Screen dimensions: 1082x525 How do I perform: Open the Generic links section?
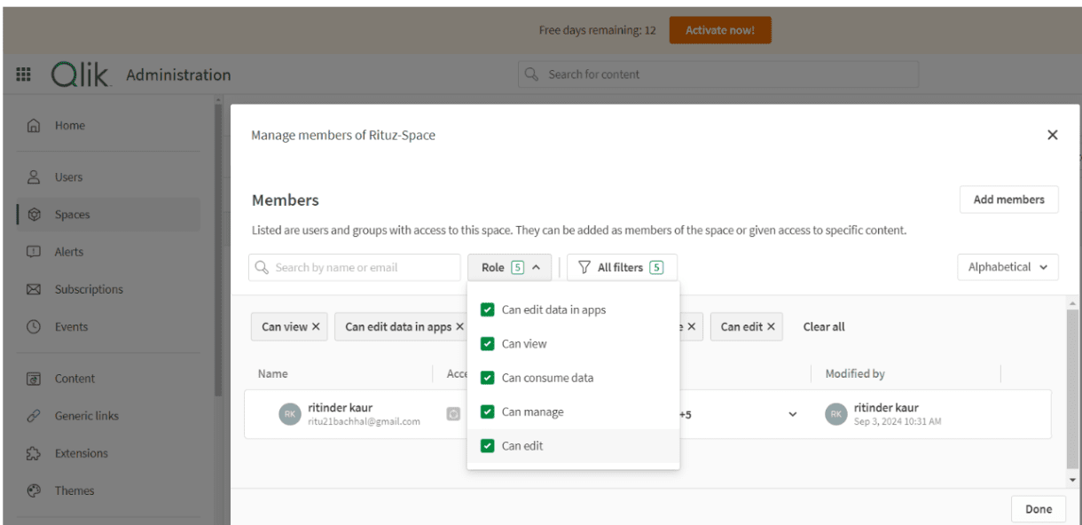click(35, 415)
